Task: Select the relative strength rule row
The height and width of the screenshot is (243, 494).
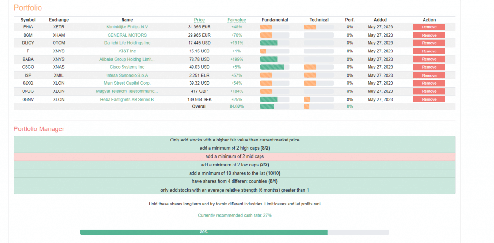Action: tap(234, 190)
